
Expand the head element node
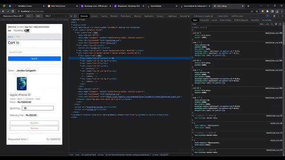72,25
